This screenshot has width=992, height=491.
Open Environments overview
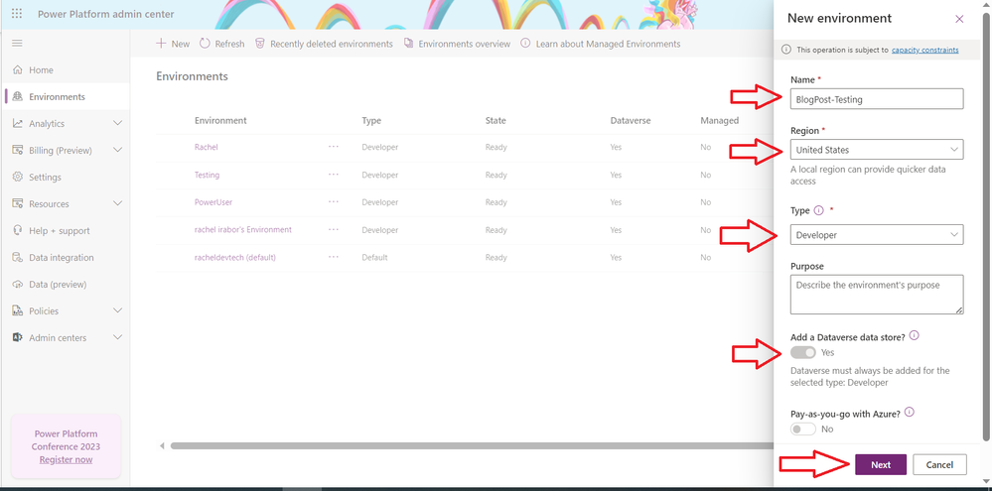457,44
